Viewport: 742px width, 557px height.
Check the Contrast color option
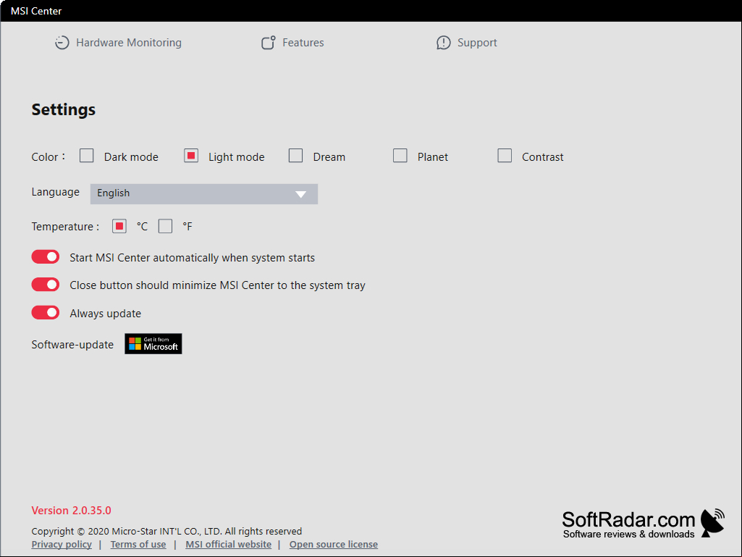tap(505, 155)
